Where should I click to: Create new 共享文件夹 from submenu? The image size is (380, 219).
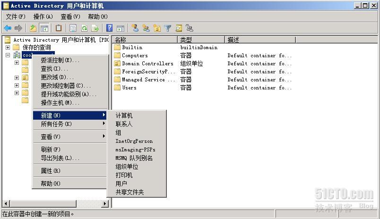point(137,192)
